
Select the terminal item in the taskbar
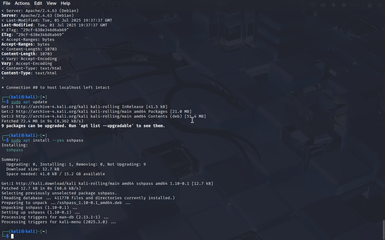tap(115, 5)
